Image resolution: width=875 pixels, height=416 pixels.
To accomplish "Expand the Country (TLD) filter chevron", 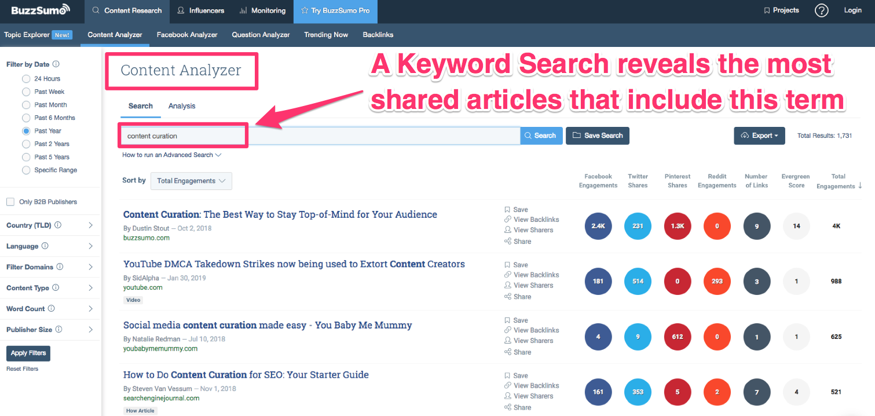I will click(x=90, y=225).
